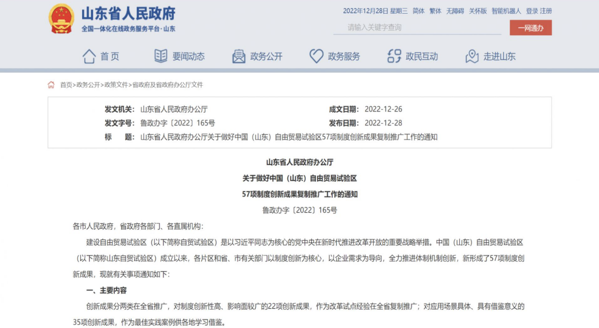The height and width of the screenshot is (328, 599).
Task: Click the home house icon in navigation
Action: pos(89,57)
